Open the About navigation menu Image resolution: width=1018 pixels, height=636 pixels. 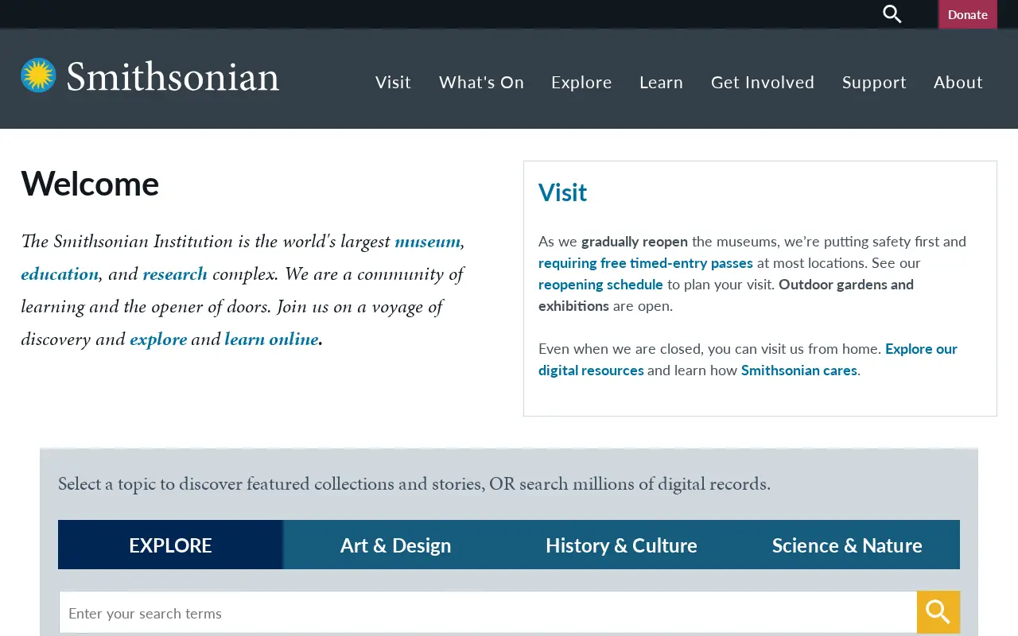(x=958, y=82)
